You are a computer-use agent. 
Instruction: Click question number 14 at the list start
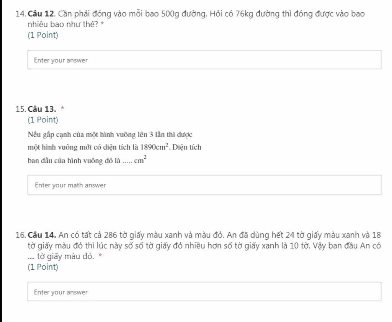[21, 14]
